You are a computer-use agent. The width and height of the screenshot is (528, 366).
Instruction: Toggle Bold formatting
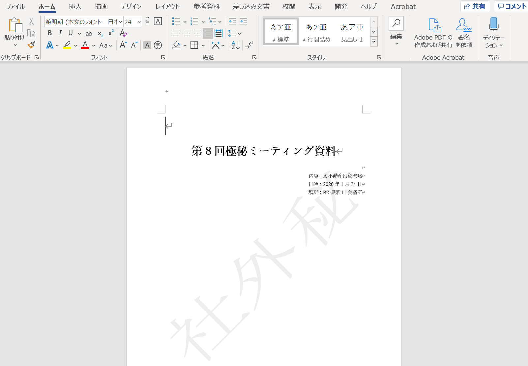50,33
